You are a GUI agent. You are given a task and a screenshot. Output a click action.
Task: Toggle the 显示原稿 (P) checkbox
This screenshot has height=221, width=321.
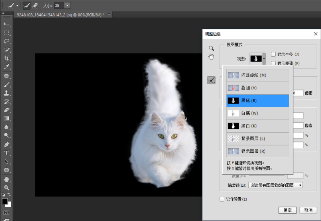click(273, 63)
